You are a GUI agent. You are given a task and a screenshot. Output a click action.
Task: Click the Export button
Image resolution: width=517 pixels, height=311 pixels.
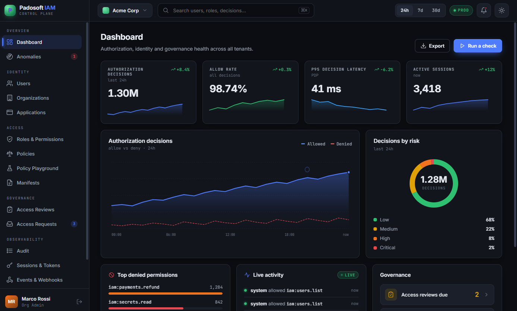432,46
